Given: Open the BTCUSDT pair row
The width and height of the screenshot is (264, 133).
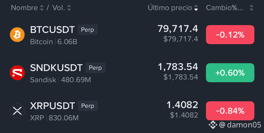Looking at the screenshot, I should click(132, 35).
